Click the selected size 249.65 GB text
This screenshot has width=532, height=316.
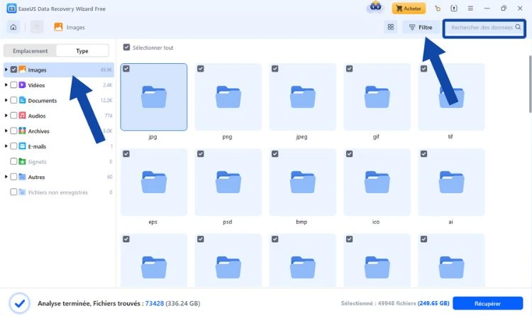point(433,303)
